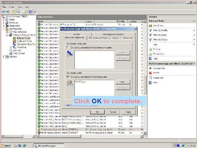Viewport: 197px width, 148px height.
Task: Click the WMI Control icon in tree
Action: (x=11, y=53)
